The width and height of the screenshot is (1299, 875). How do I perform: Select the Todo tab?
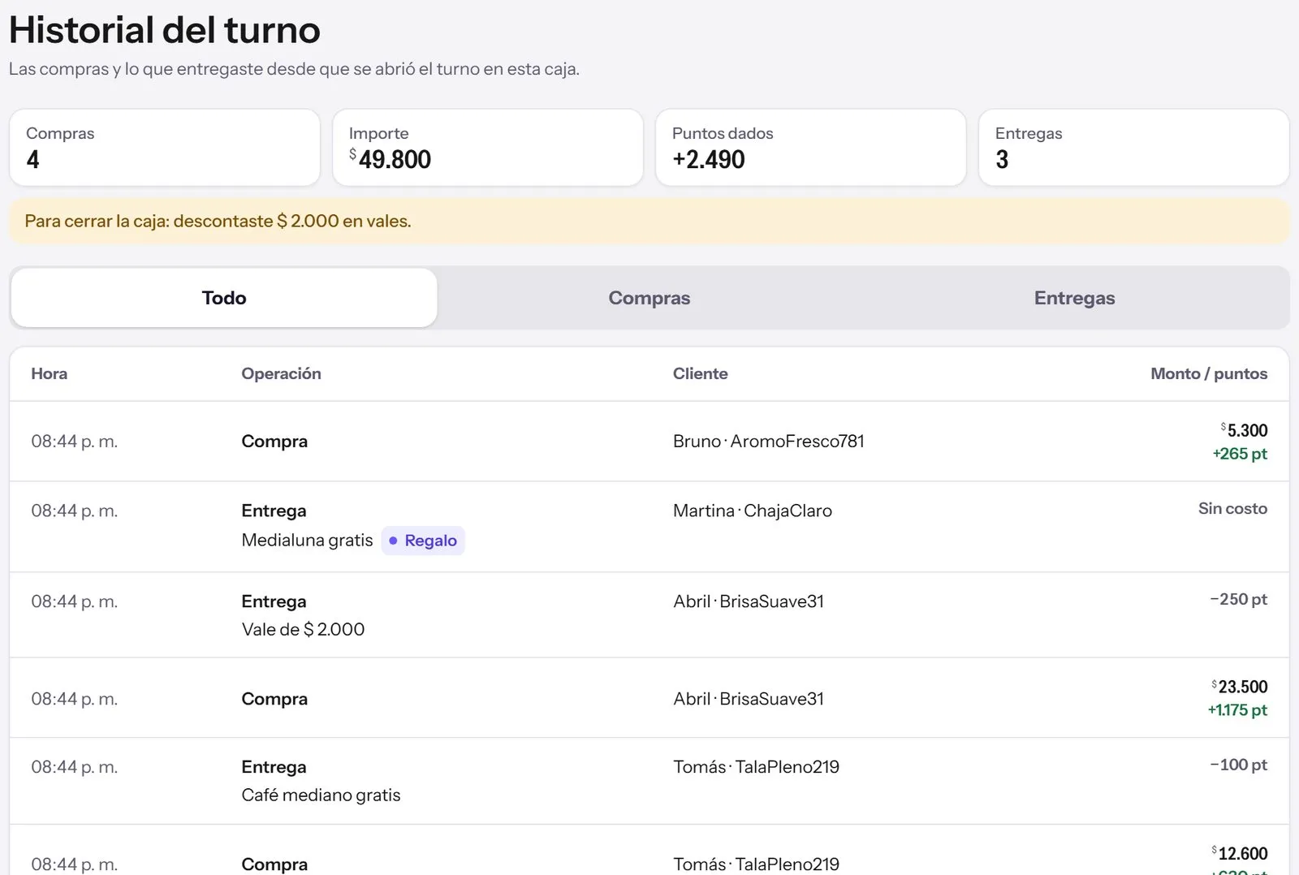click(224, 298)
